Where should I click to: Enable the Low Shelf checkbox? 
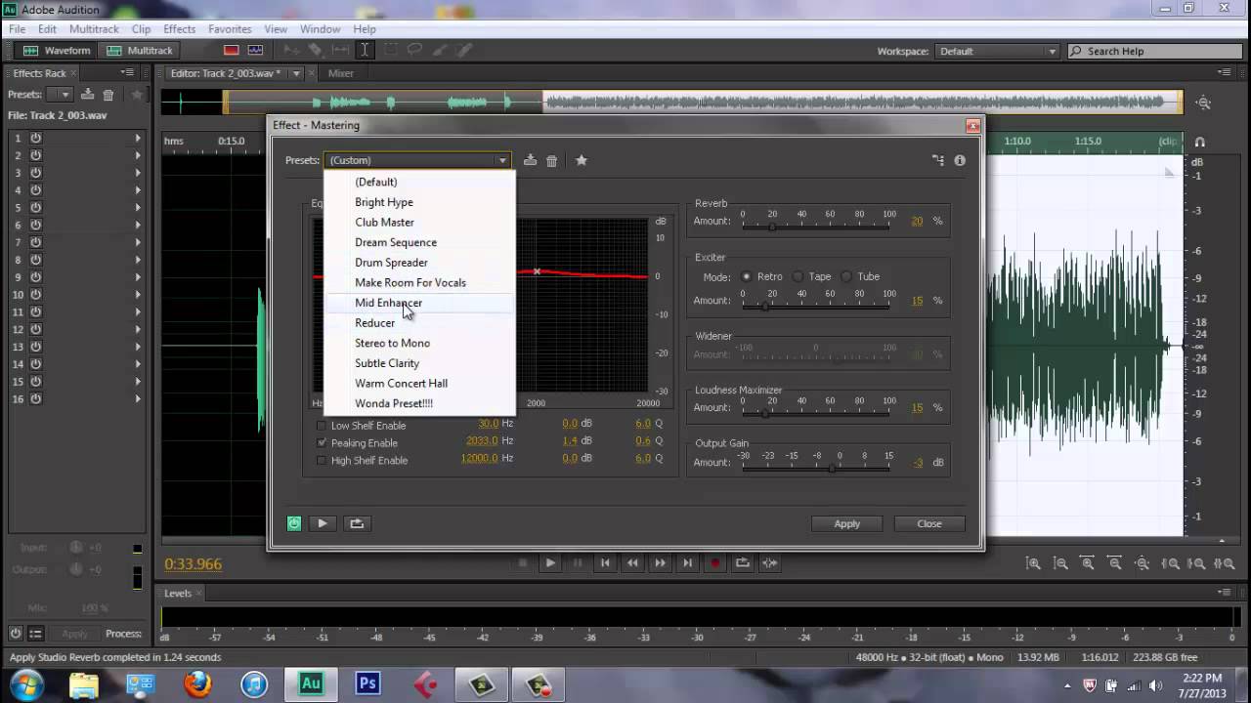pyautogui.click(x=322, y=426)
